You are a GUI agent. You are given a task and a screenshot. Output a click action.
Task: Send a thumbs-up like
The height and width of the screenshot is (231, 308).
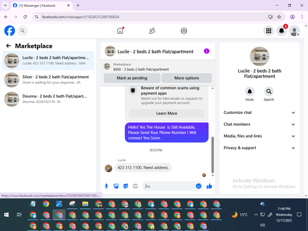(x=209, y=186)
